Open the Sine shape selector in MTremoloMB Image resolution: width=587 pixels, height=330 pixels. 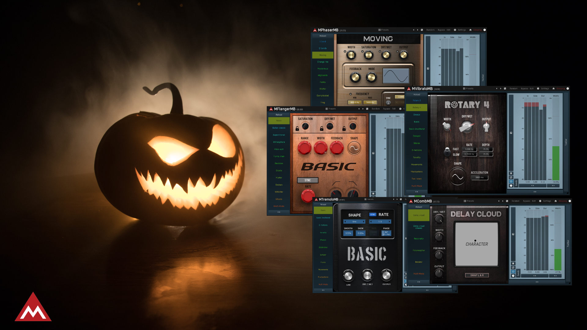pyautogui.click(x=354, y=222)
